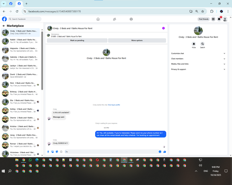Viewport: 232px width, 185px height.
Task: Open Ashley conversation in the list
Action: pyautogui.click(x=20, y=111)
